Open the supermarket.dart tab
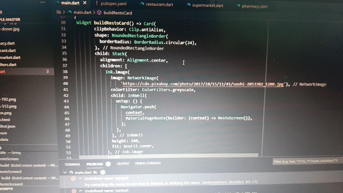 [208, 5]
